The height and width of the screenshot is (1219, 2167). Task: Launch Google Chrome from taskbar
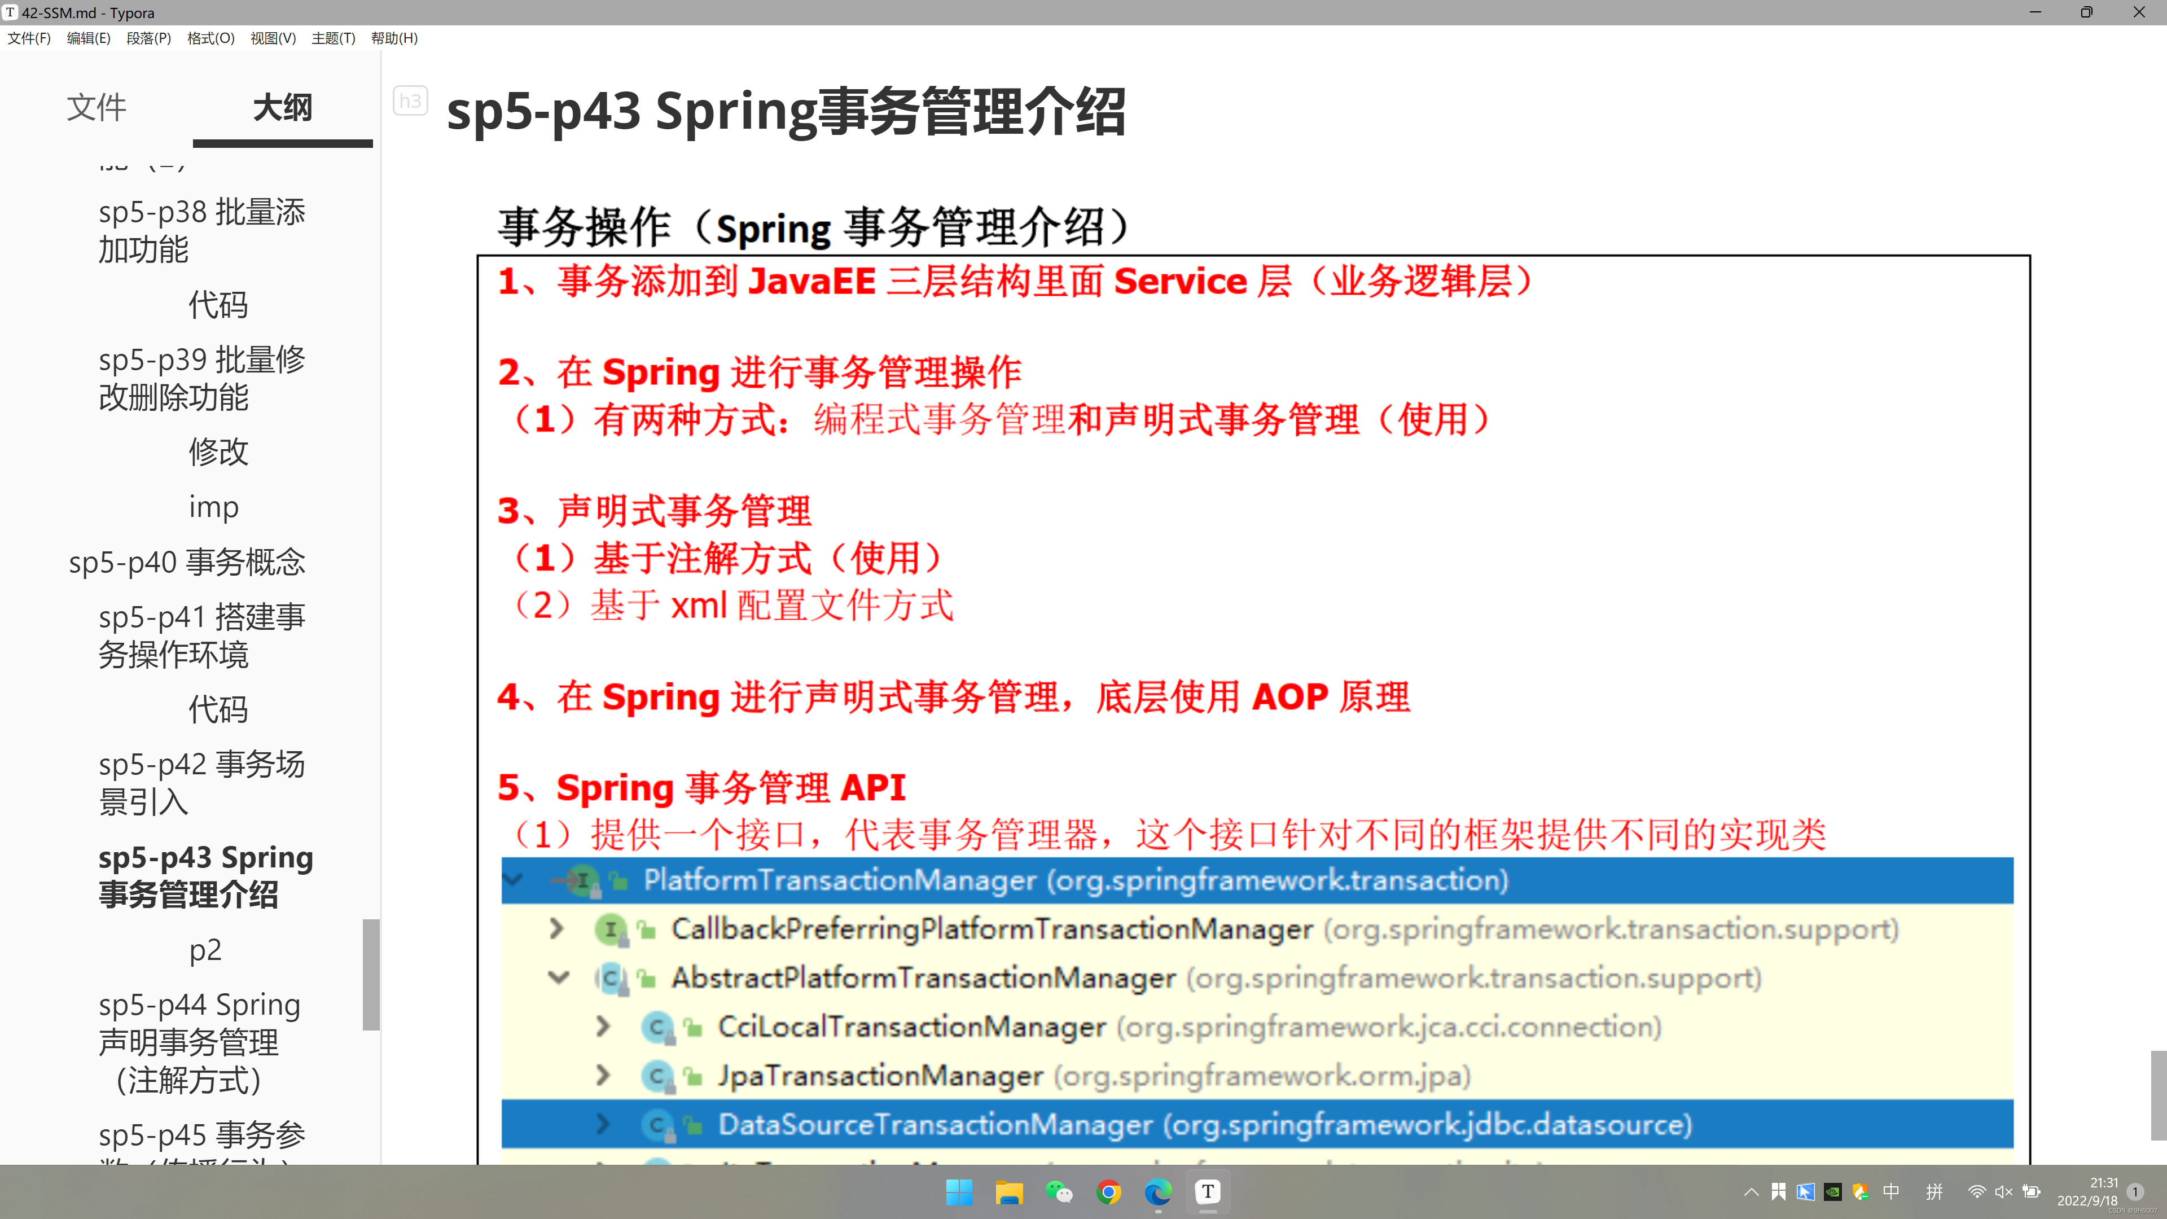(1108, 1191)
